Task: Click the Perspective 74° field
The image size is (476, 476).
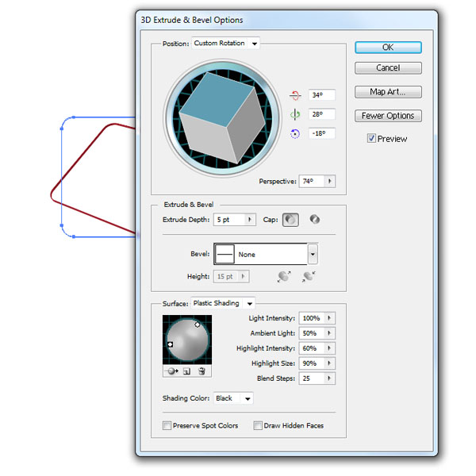Action: 312,181
